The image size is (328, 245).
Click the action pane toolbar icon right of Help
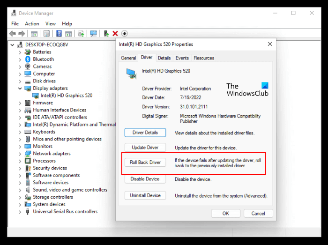[68, 33]
